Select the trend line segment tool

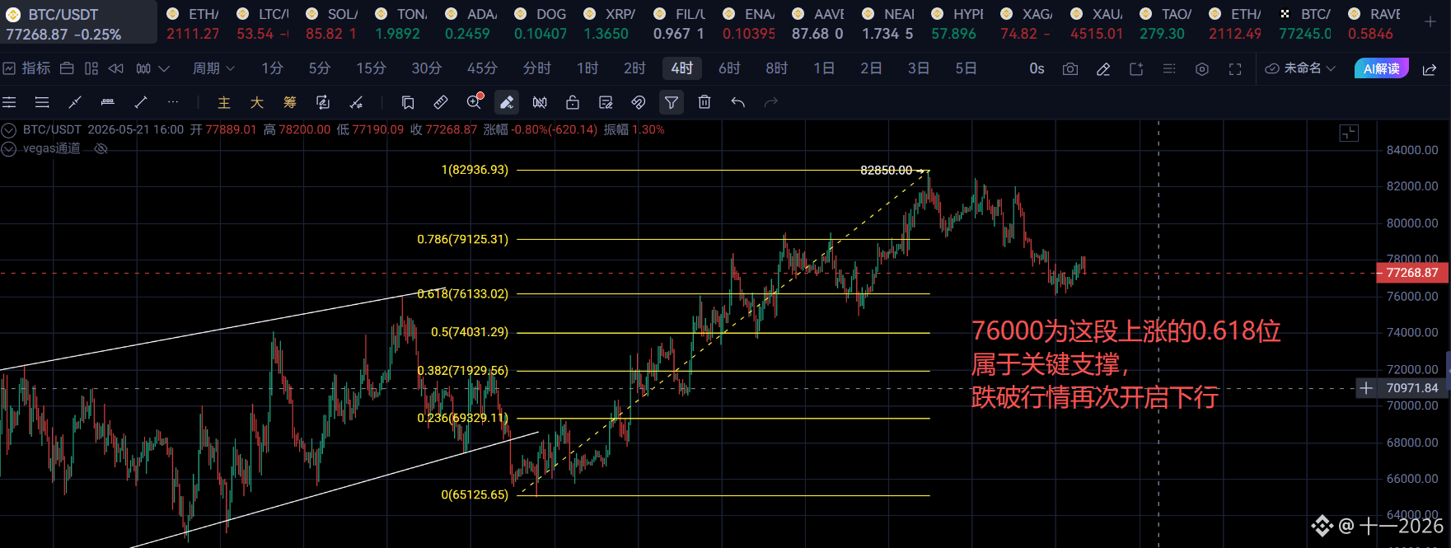pos(75,102)
